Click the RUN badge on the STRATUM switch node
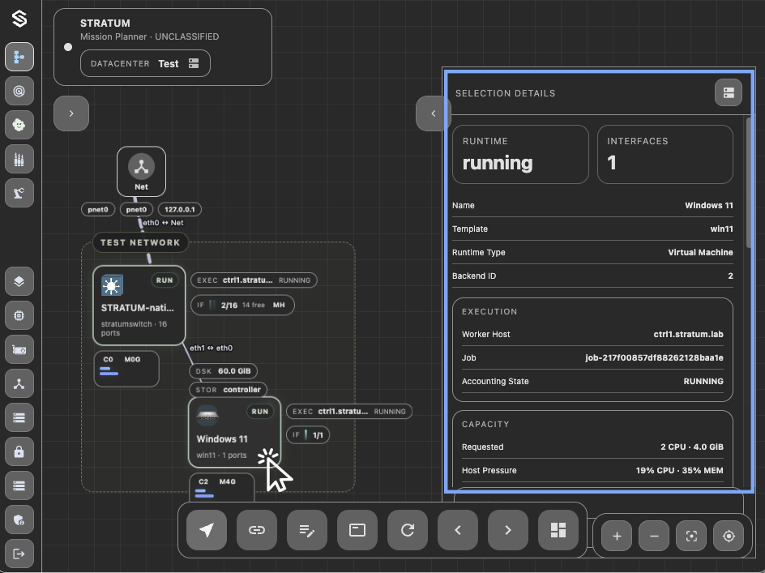 pos(165,280)
